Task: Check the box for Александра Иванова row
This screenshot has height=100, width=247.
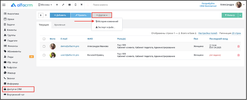Action: tap(44, 46)
